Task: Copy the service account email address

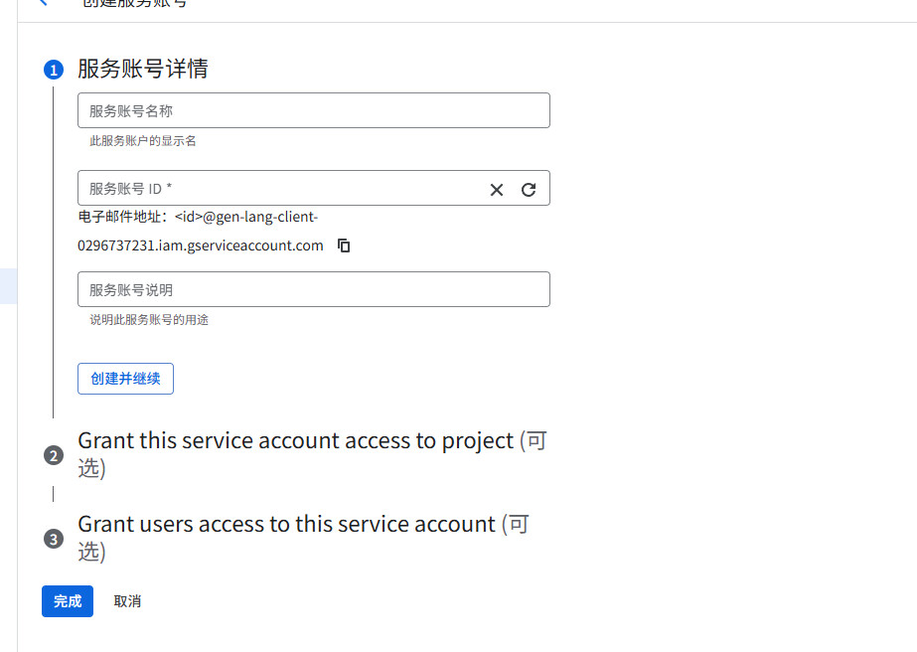Action: point(344,245)
